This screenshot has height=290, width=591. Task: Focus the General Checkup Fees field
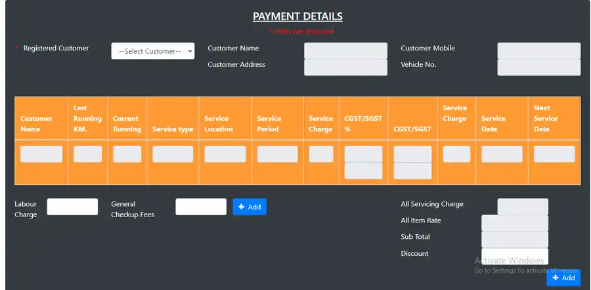point(200,207)
